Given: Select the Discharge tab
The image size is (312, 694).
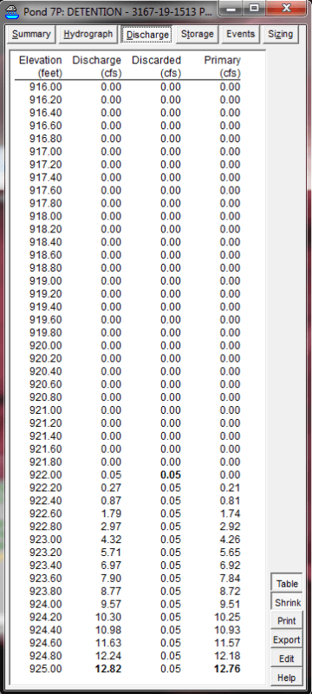Looking at the screenshot, I should tap(146, 35).
